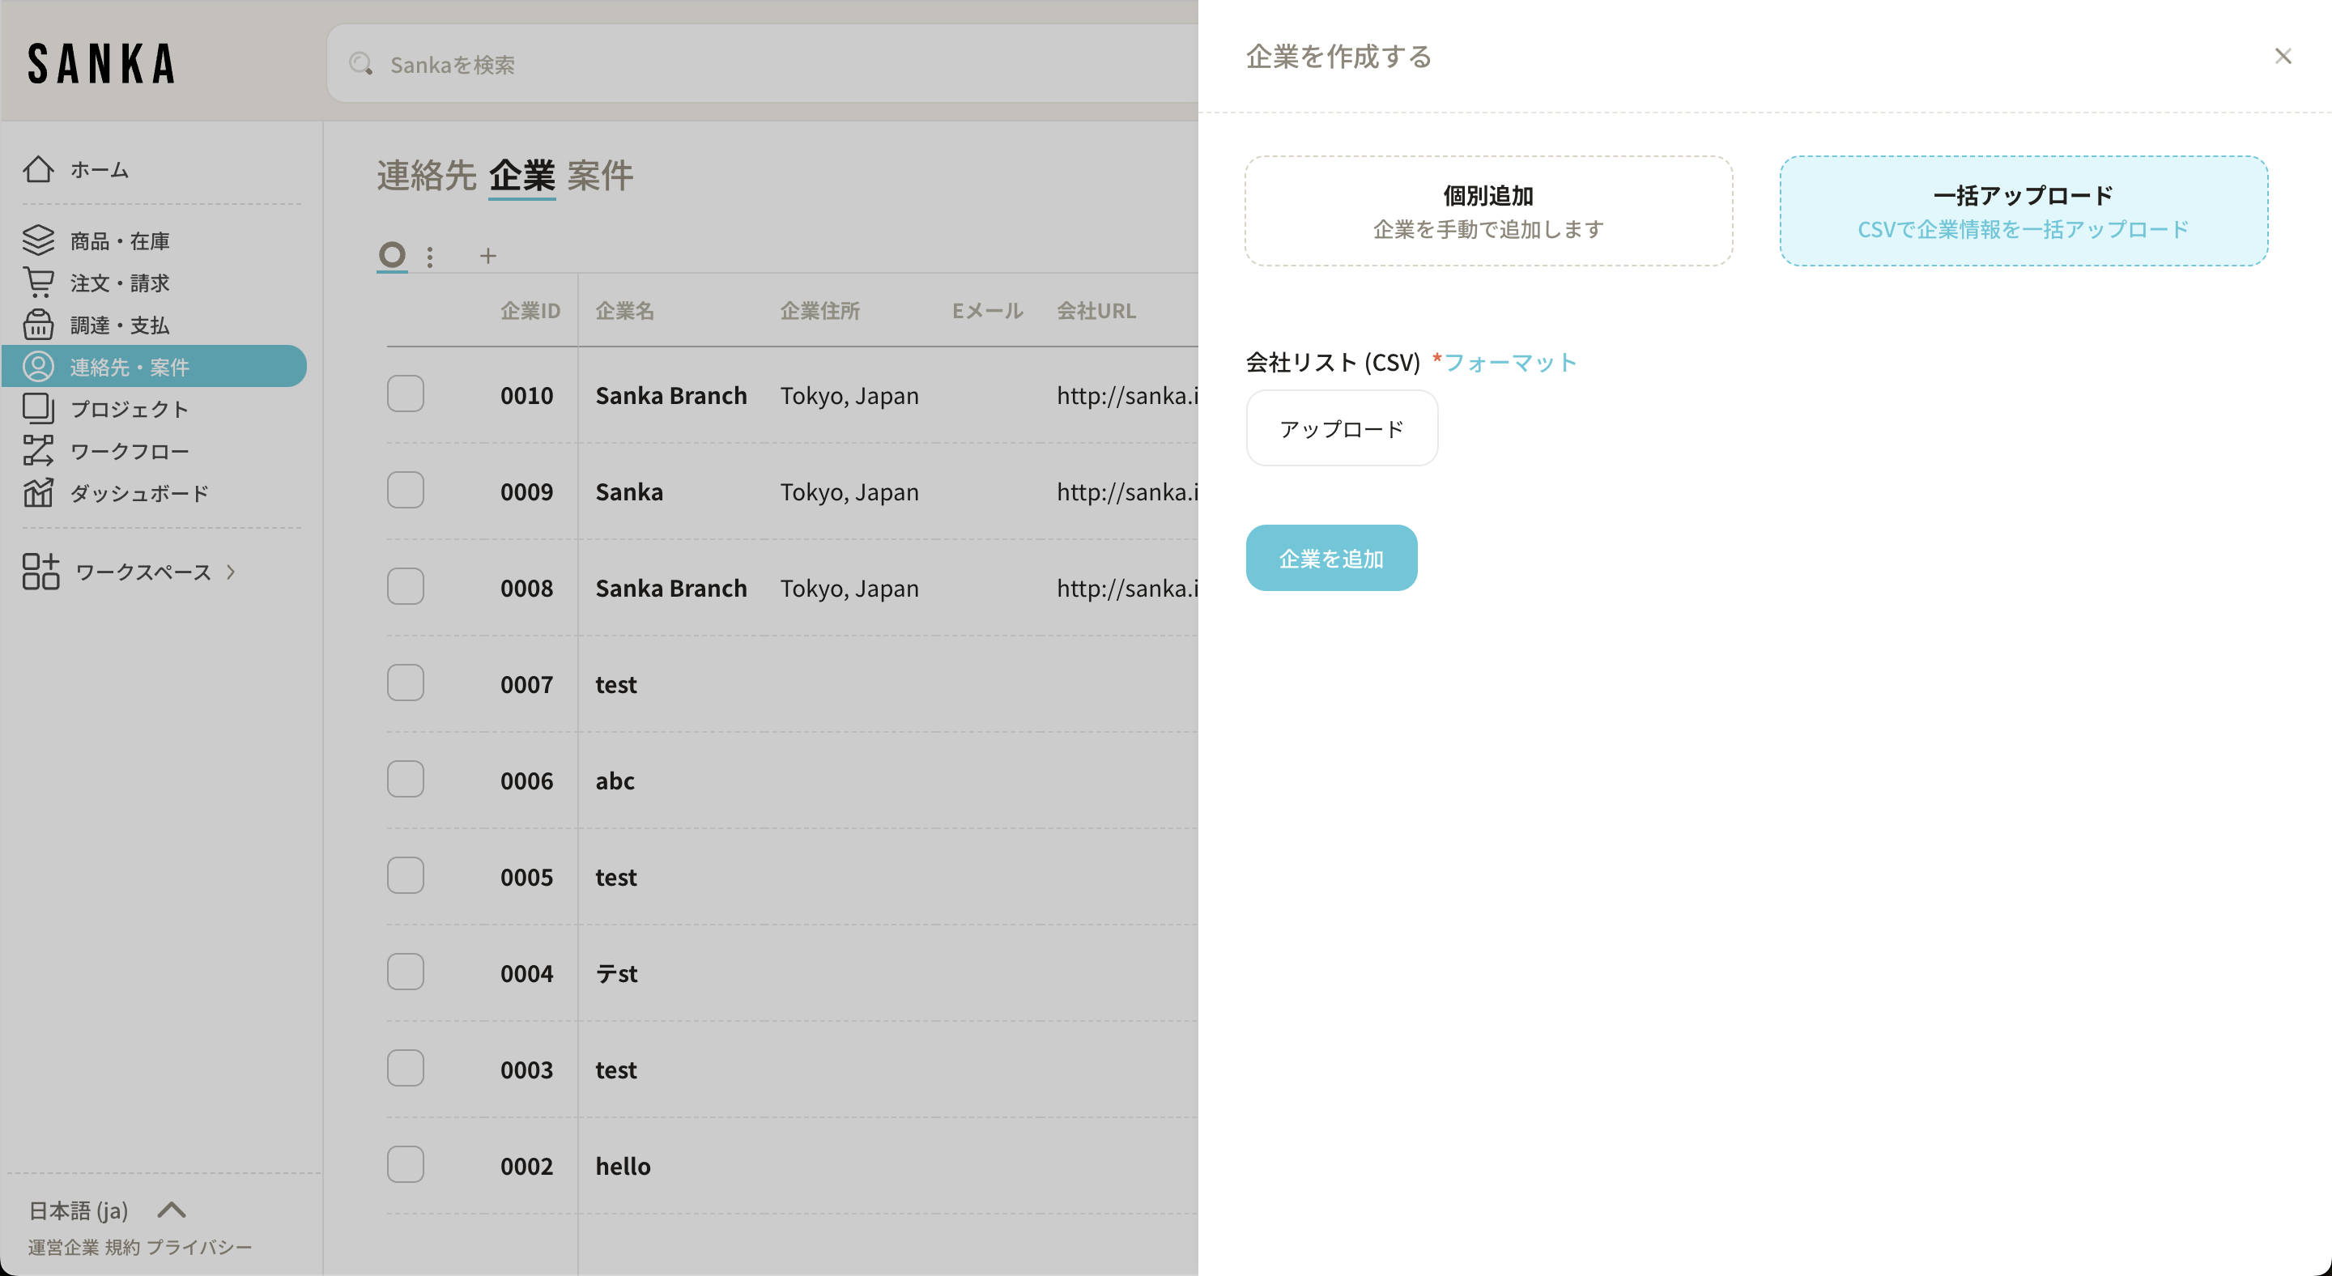2332x1276 pixels.
Task: Click the 企業を追加 button
Action: [x=1330, y=559]
